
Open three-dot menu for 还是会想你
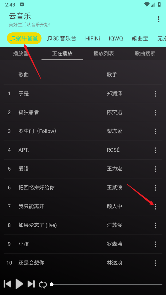coord(155,263)
